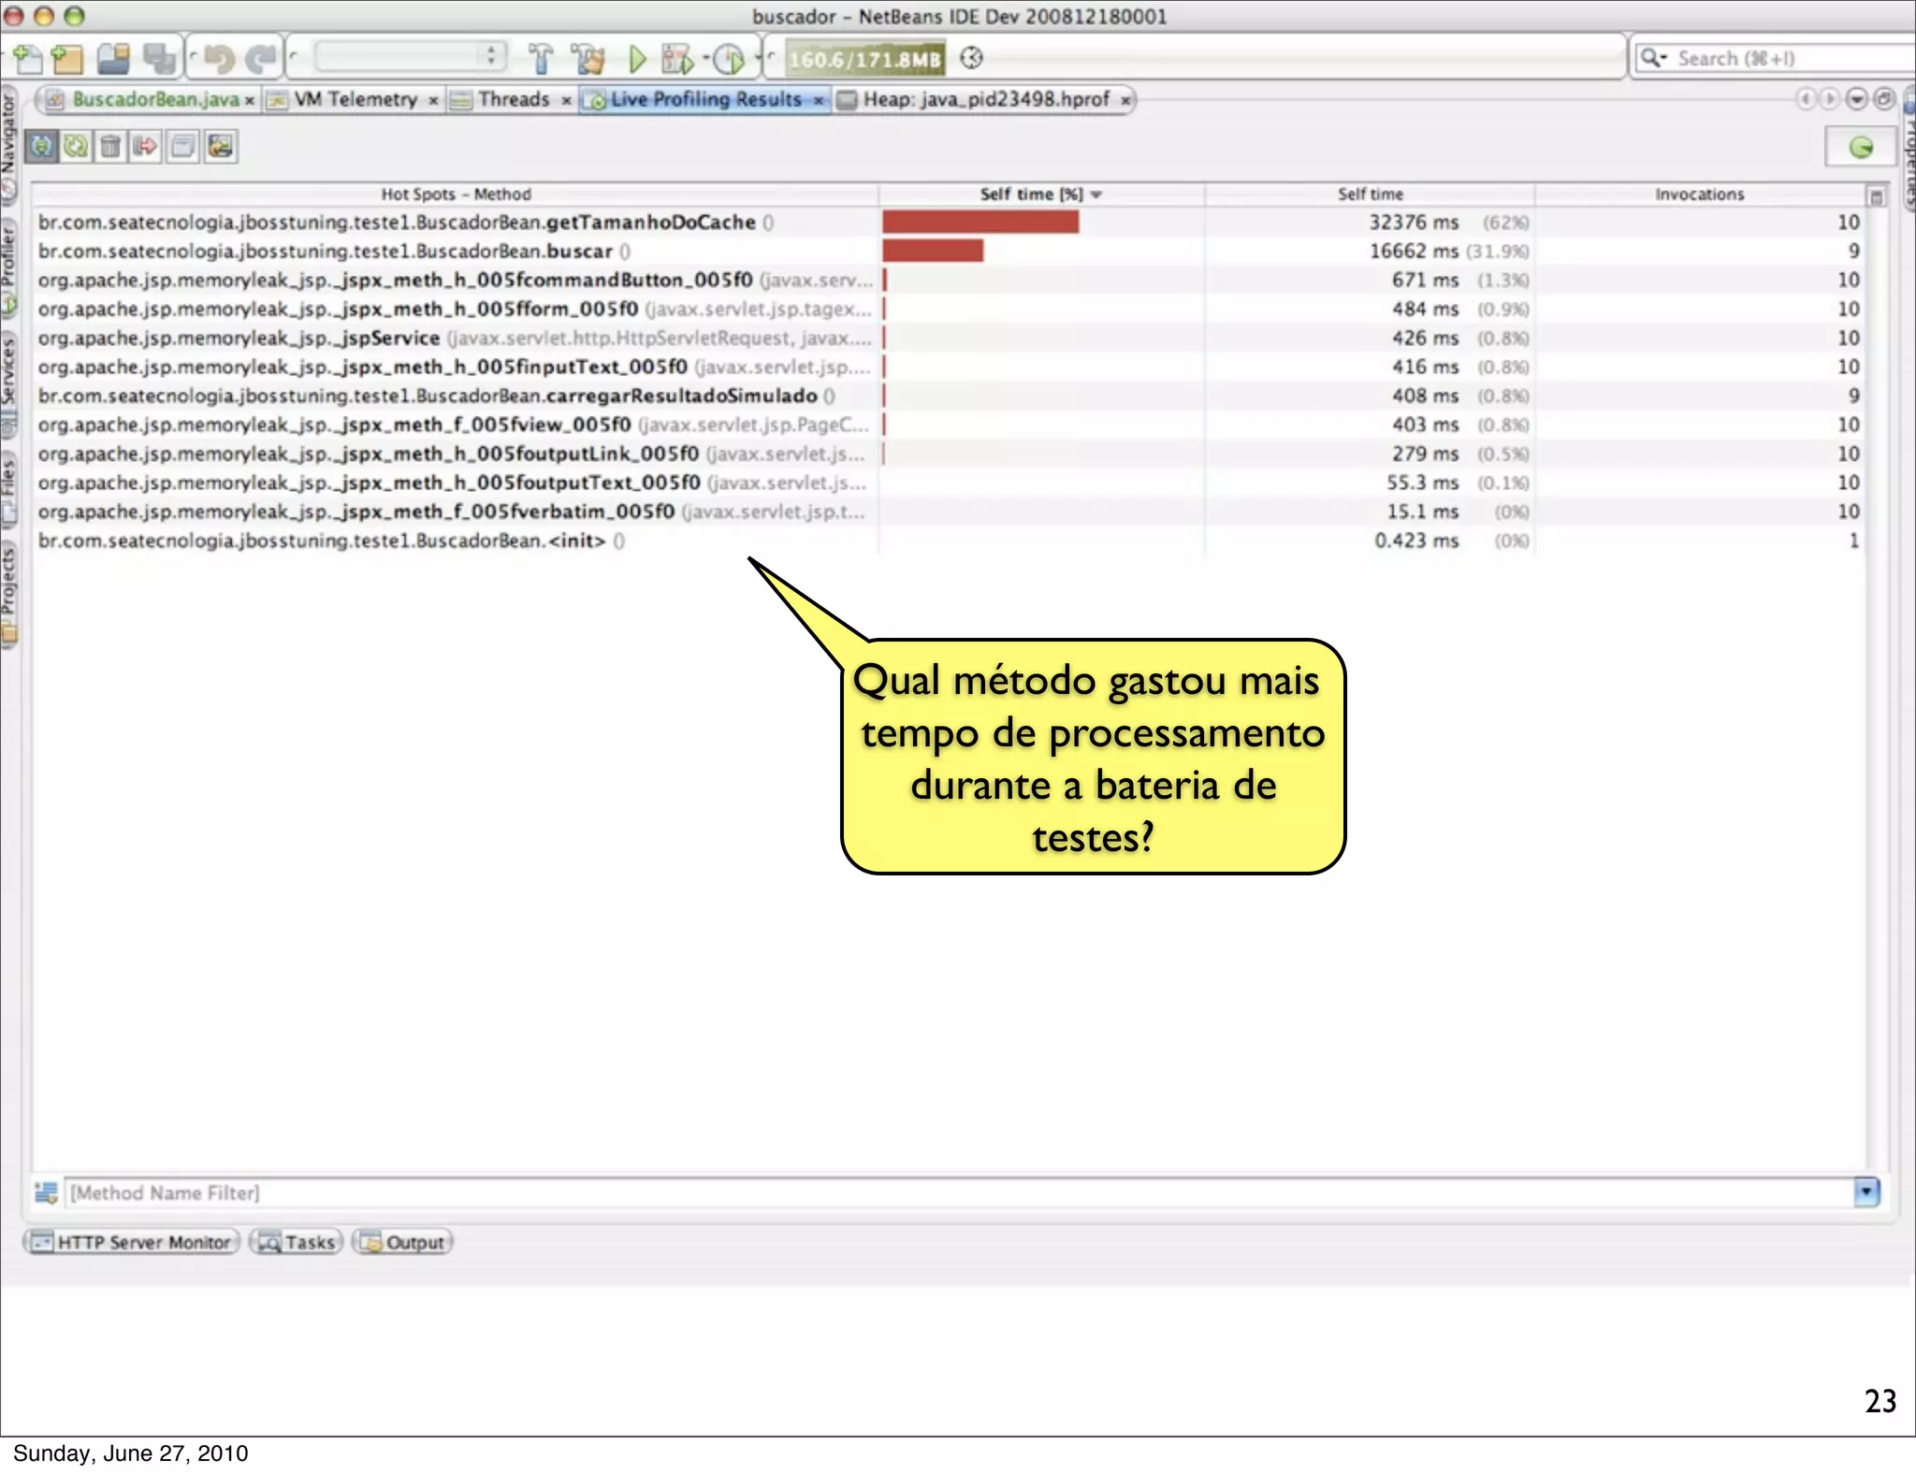
Task: Open the project configuration combo box
Action: (x=409, y=57)
